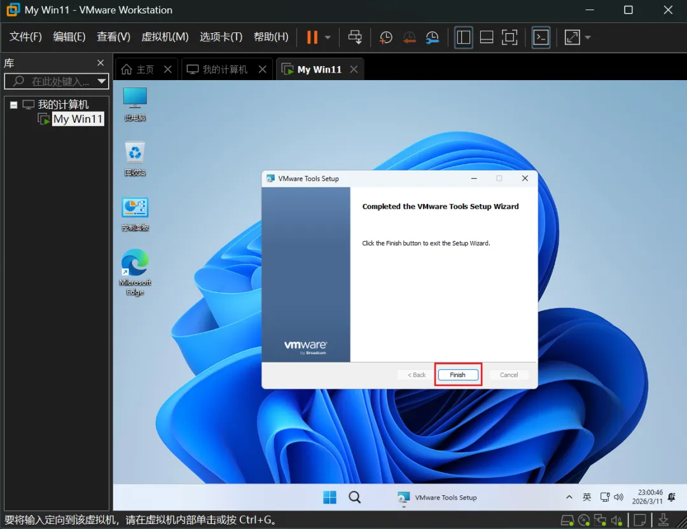Open the stretch display dropdown arrow

(588, 38)
